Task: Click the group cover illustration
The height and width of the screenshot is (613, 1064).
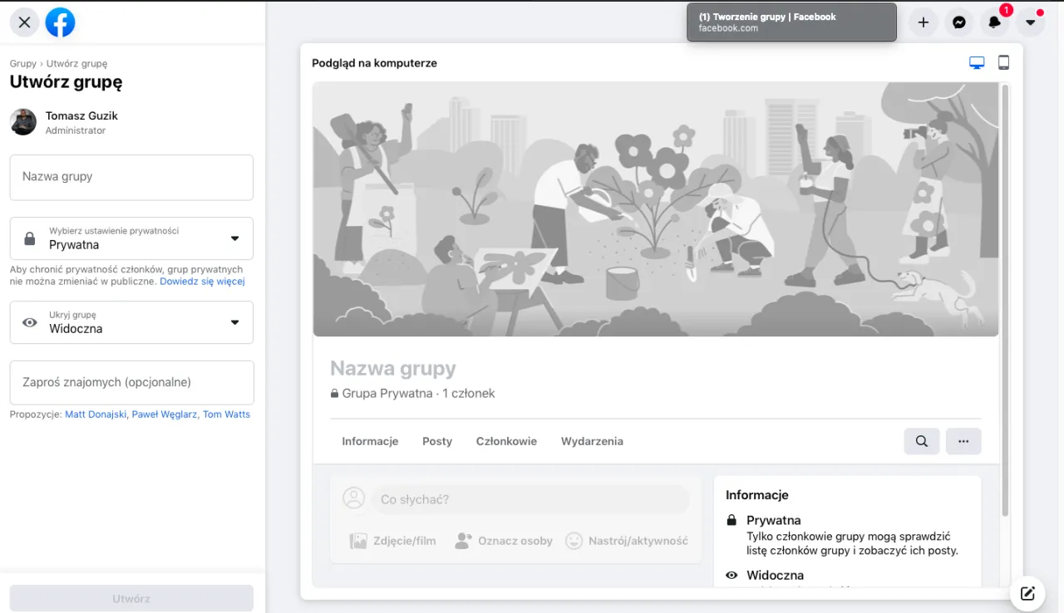Action: pos(656,209)
